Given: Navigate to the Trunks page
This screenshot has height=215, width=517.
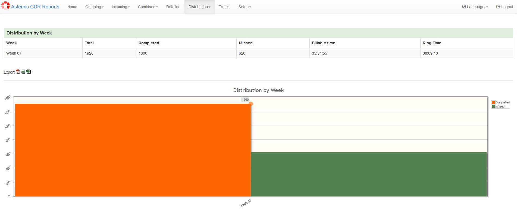Looking at the screenshot, I should point(224,7).
